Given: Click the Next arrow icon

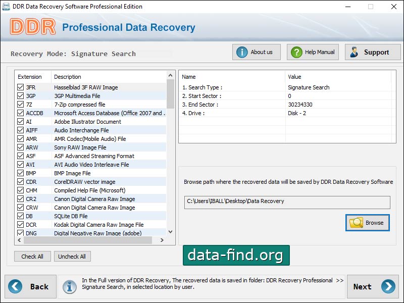Looking at the screenshot, I should [388, 286].
